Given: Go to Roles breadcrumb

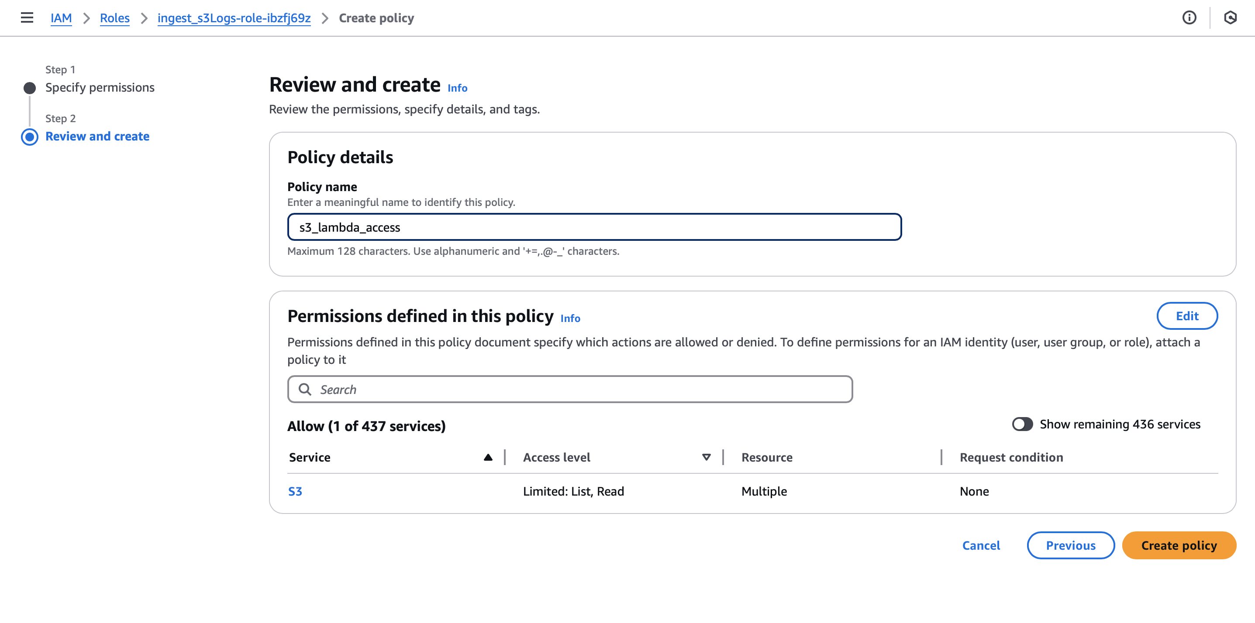Looking at the screenshot, I should 114,18.
